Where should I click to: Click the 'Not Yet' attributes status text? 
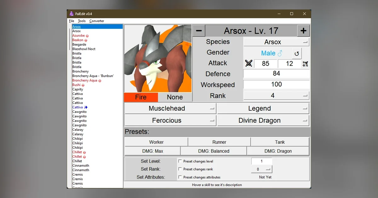(265, 177)
